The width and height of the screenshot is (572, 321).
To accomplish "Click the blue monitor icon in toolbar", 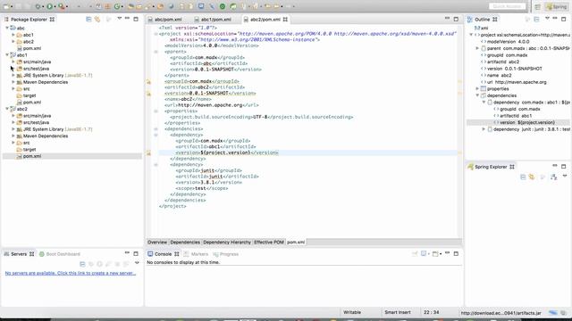I will coord(201,6).
